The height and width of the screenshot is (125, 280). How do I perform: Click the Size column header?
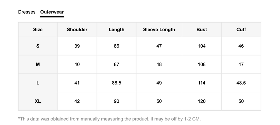click(x=38, y=29)
